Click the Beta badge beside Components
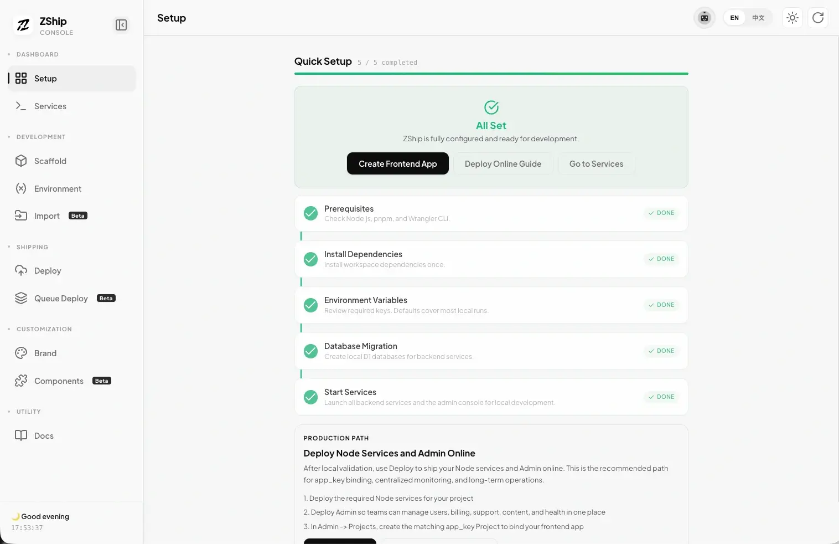This screenshot has height=544, width=839. tap(102, 381)
